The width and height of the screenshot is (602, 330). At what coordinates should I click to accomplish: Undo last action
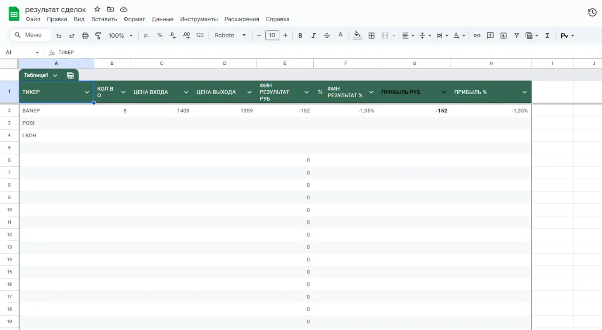point(59,35)
